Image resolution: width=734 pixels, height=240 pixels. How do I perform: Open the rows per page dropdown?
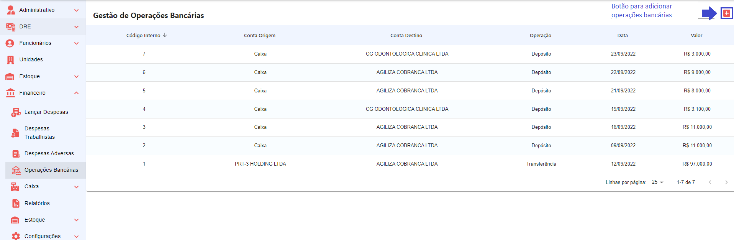[x=657, y=182]
